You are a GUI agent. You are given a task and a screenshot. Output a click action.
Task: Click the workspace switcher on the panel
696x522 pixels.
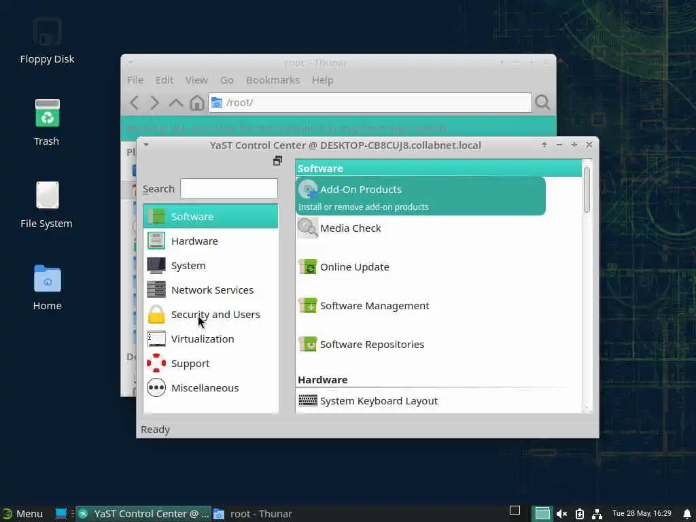[x=542, y=514]
